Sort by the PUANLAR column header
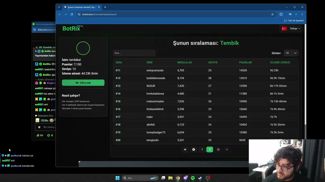 246,62
